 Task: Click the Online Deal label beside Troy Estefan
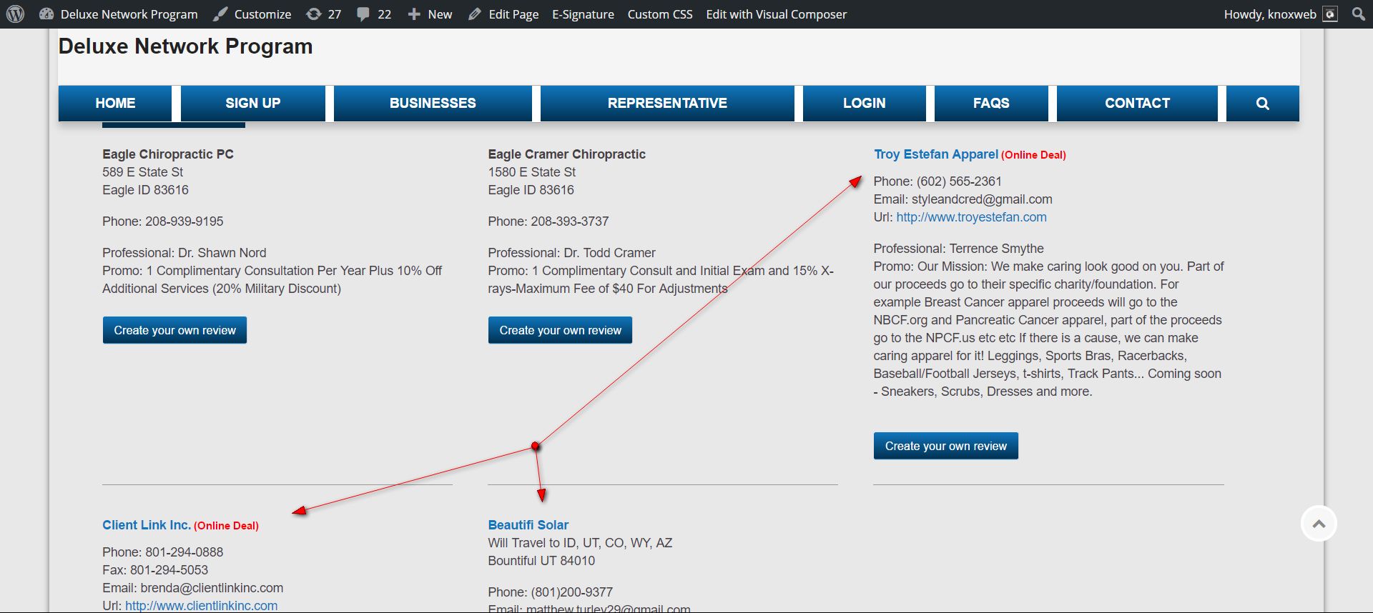(1033, 155)
